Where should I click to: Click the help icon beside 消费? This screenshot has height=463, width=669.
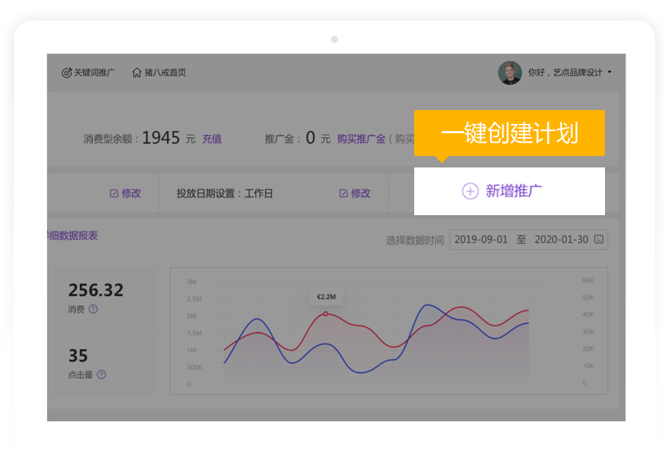(x=93, y=309)
